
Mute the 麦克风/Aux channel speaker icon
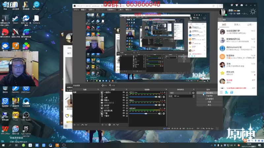coord(160,97)
